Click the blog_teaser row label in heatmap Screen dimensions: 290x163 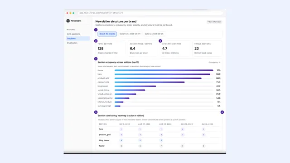[104, 140]
